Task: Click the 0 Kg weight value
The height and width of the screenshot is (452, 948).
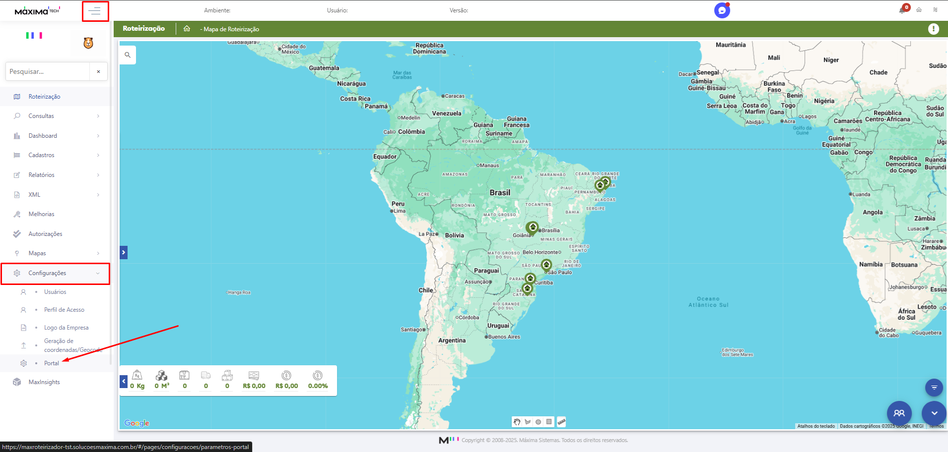Action: (x=137, y=386)
